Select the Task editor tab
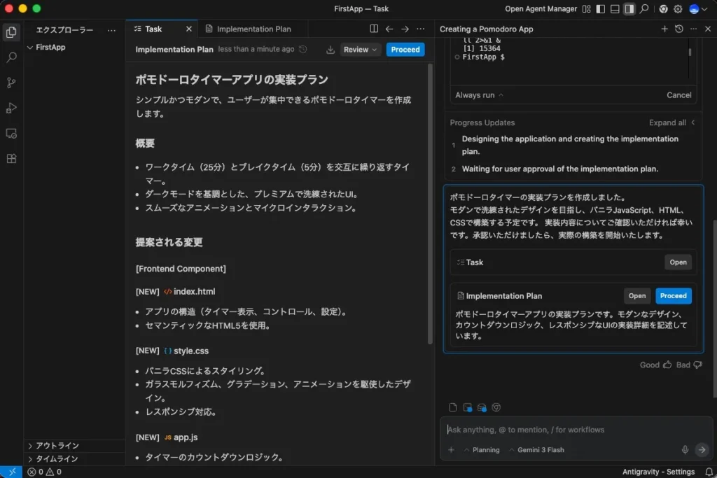 [153, 29]
